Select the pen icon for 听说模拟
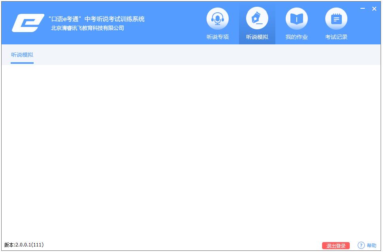Screen dimensions: 383x252 [x=257, y=19]
